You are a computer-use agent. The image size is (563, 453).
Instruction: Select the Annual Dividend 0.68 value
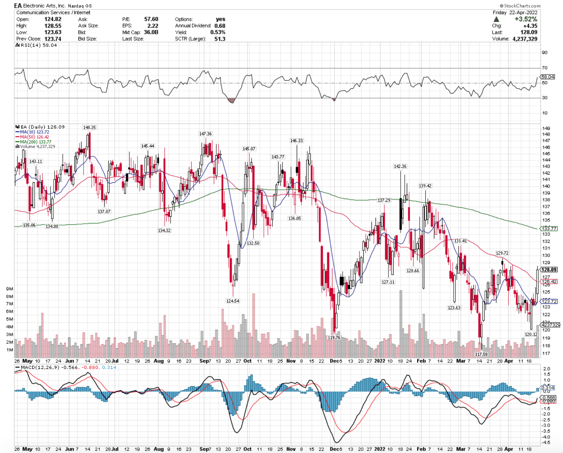coord(220,26)
